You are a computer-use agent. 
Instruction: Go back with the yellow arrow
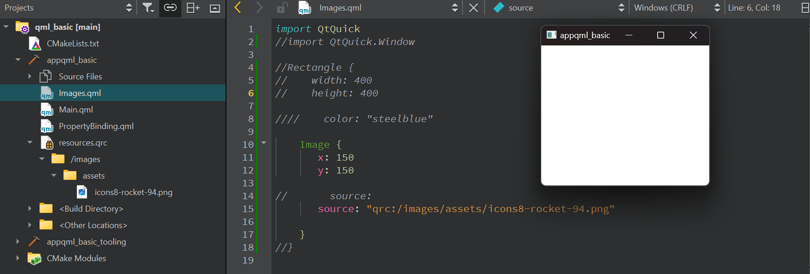point(237,8)
